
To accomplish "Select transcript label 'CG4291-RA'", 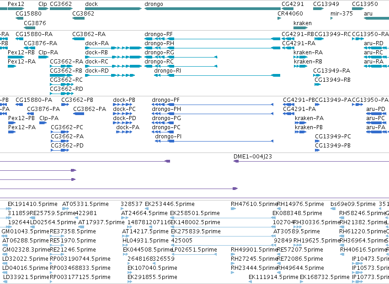I will (x=298, y=43).
